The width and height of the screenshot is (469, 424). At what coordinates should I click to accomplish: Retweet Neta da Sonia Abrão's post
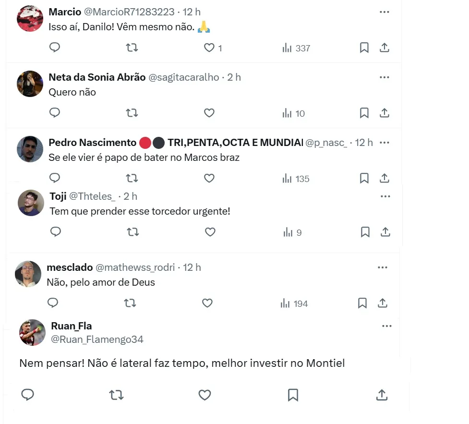point(132,113)
